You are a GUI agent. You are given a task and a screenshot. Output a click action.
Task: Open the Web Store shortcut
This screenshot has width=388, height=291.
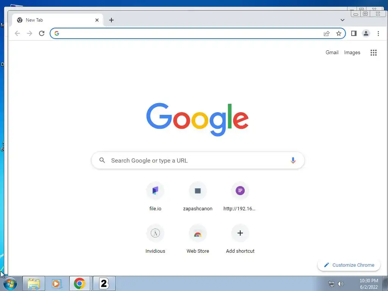pyautogui.click(x=198, y=239)
